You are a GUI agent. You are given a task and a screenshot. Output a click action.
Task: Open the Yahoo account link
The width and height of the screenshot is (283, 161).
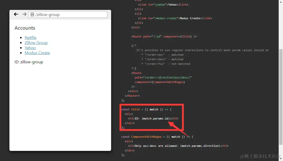click(x=30, y=48)
